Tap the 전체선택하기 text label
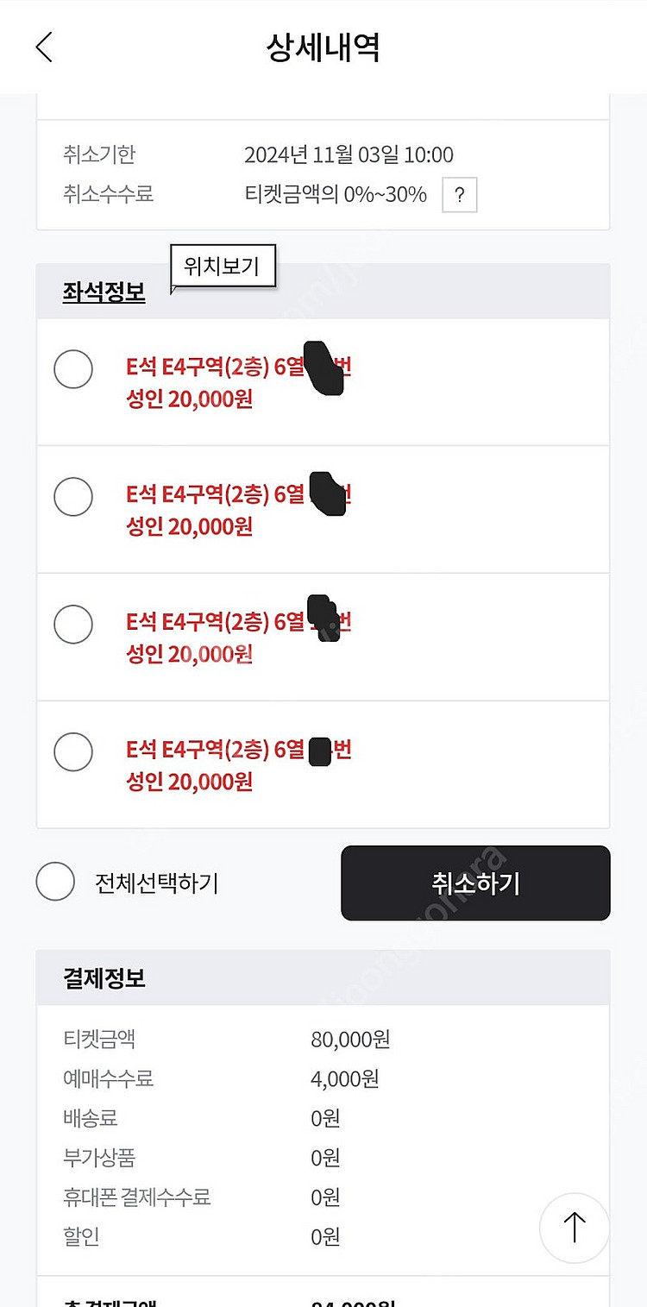647x1307 pixels. (x=156, y=883)
